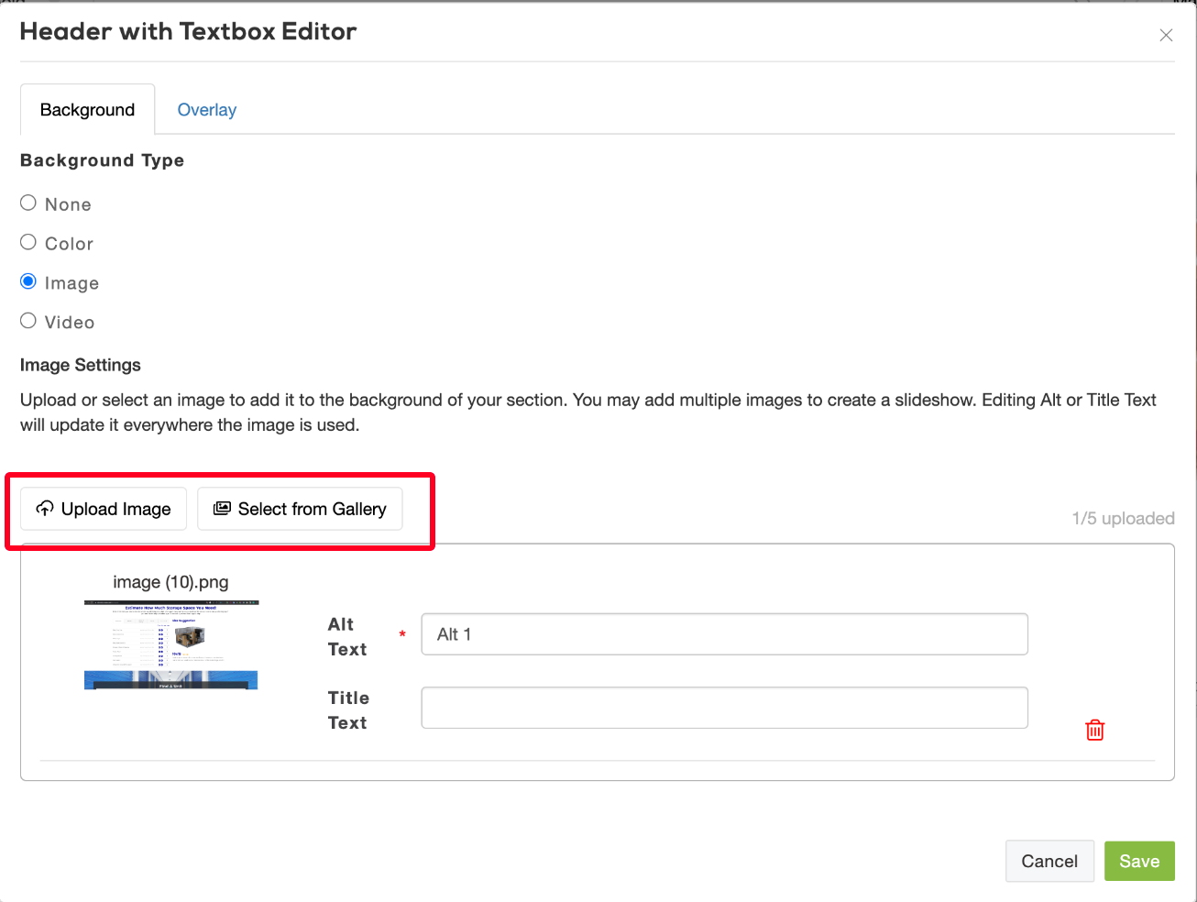
Task: Choose the Color background type option
Action: point(28,243)
